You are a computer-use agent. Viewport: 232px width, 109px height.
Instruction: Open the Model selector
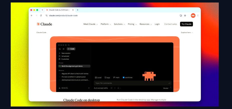166,88
